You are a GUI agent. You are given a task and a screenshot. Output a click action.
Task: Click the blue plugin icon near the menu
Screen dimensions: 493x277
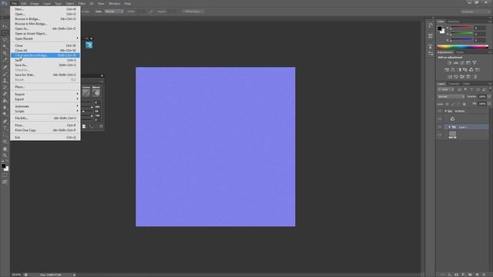point(89,45)
